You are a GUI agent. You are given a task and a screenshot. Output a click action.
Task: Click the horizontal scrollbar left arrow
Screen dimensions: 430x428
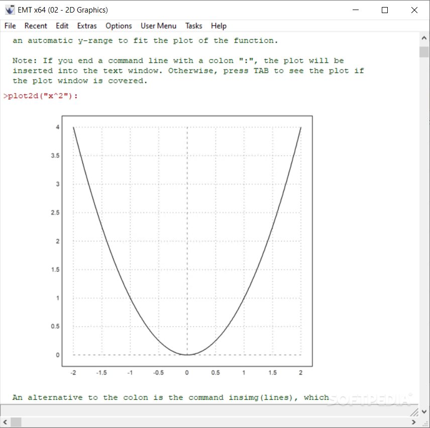tap(5, 422)
